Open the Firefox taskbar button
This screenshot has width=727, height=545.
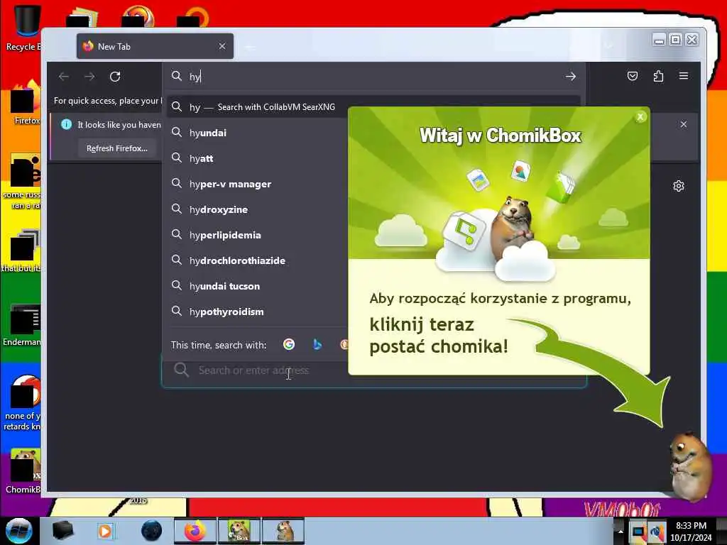point(195,531)
